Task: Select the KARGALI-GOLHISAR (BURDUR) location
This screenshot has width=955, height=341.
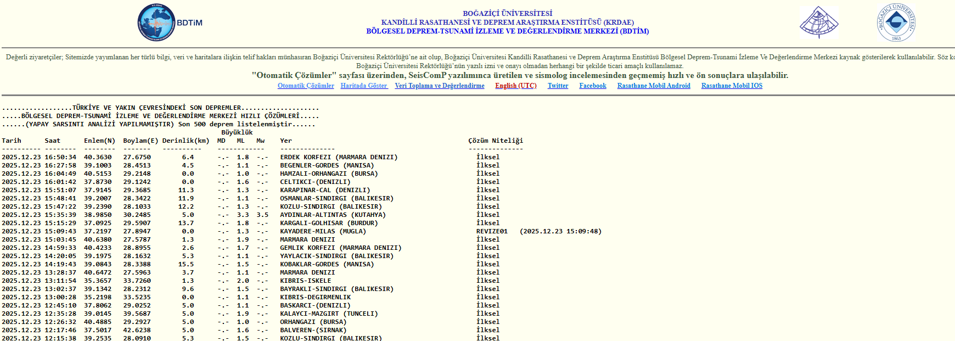Action: (329, 223)
